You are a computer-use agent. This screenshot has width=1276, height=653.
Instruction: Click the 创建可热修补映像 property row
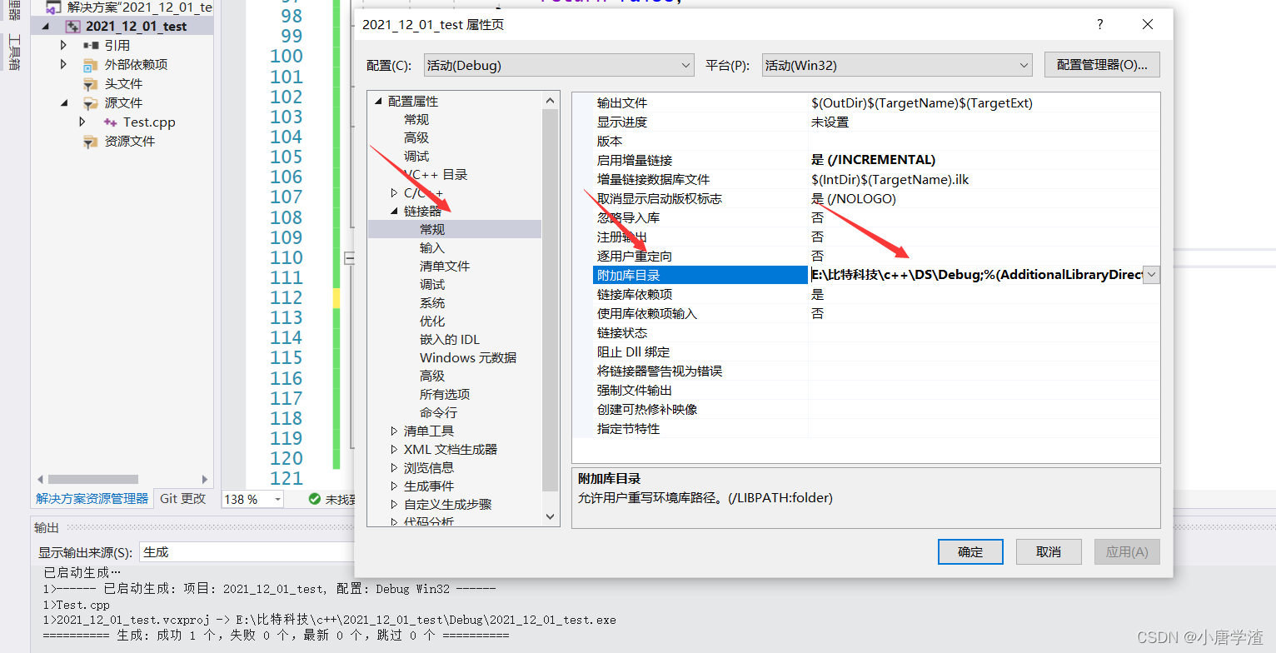pyautogui.click(x=876, y=409)
